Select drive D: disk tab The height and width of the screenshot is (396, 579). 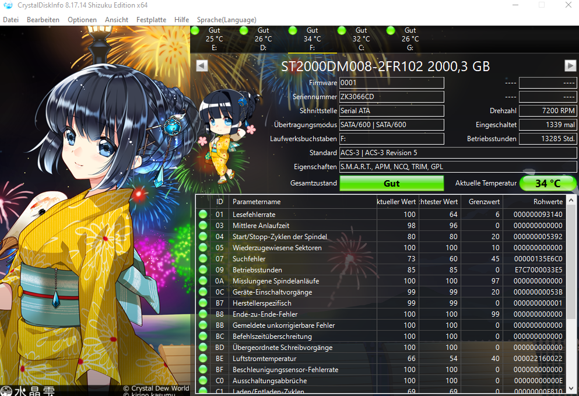pyautogui.click(x=263, y=39)
